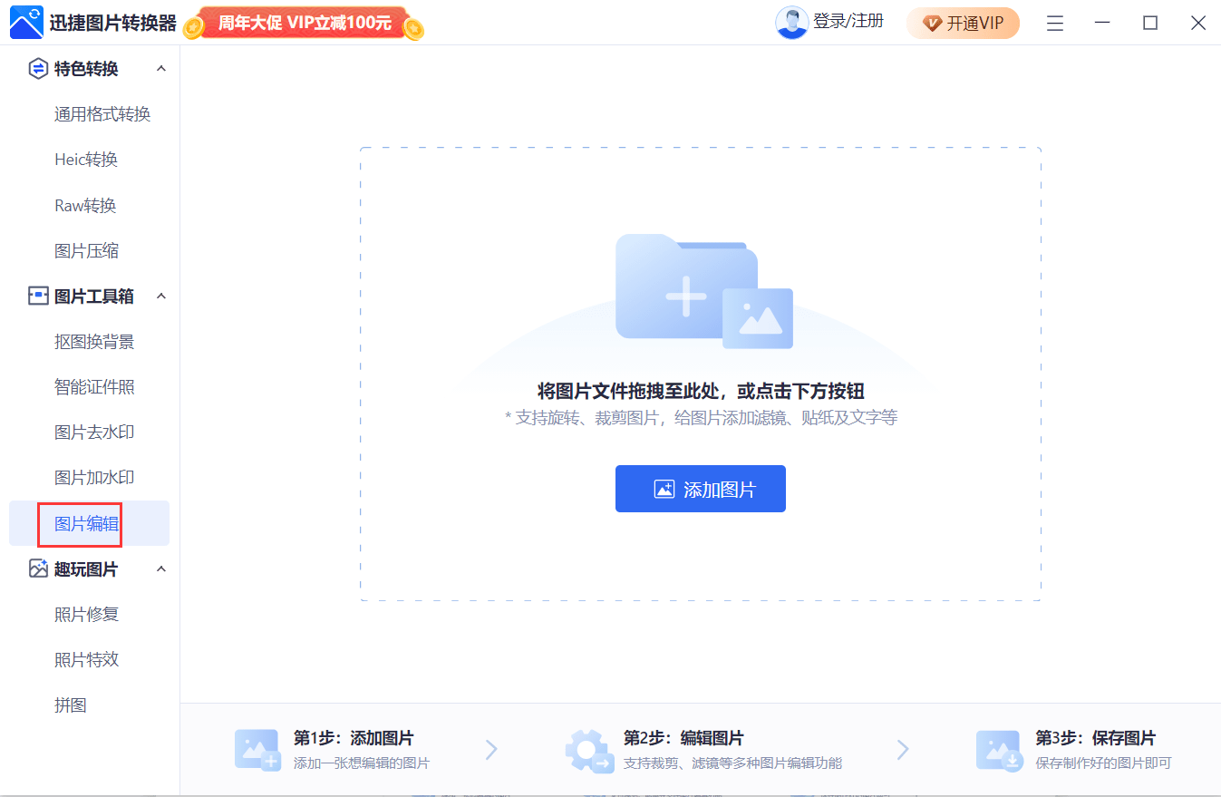Open the hamburger menu icon in title bar
Screen dimensions: 1221x797
click(1055, 24)
